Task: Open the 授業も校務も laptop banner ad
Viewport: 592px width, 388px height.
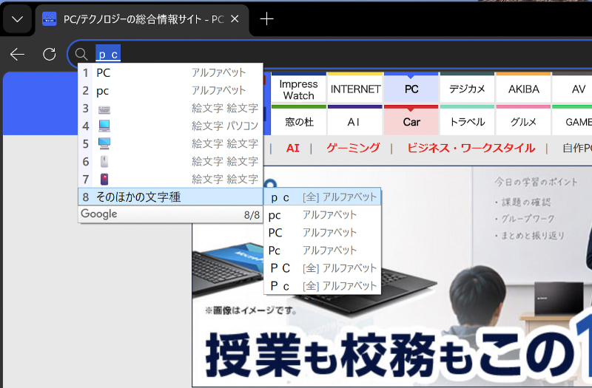Action: tap(392, 276)
